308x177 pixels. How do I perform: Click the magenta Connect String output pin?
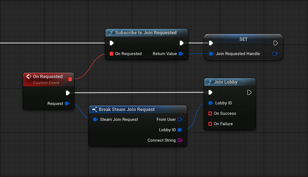180,140
